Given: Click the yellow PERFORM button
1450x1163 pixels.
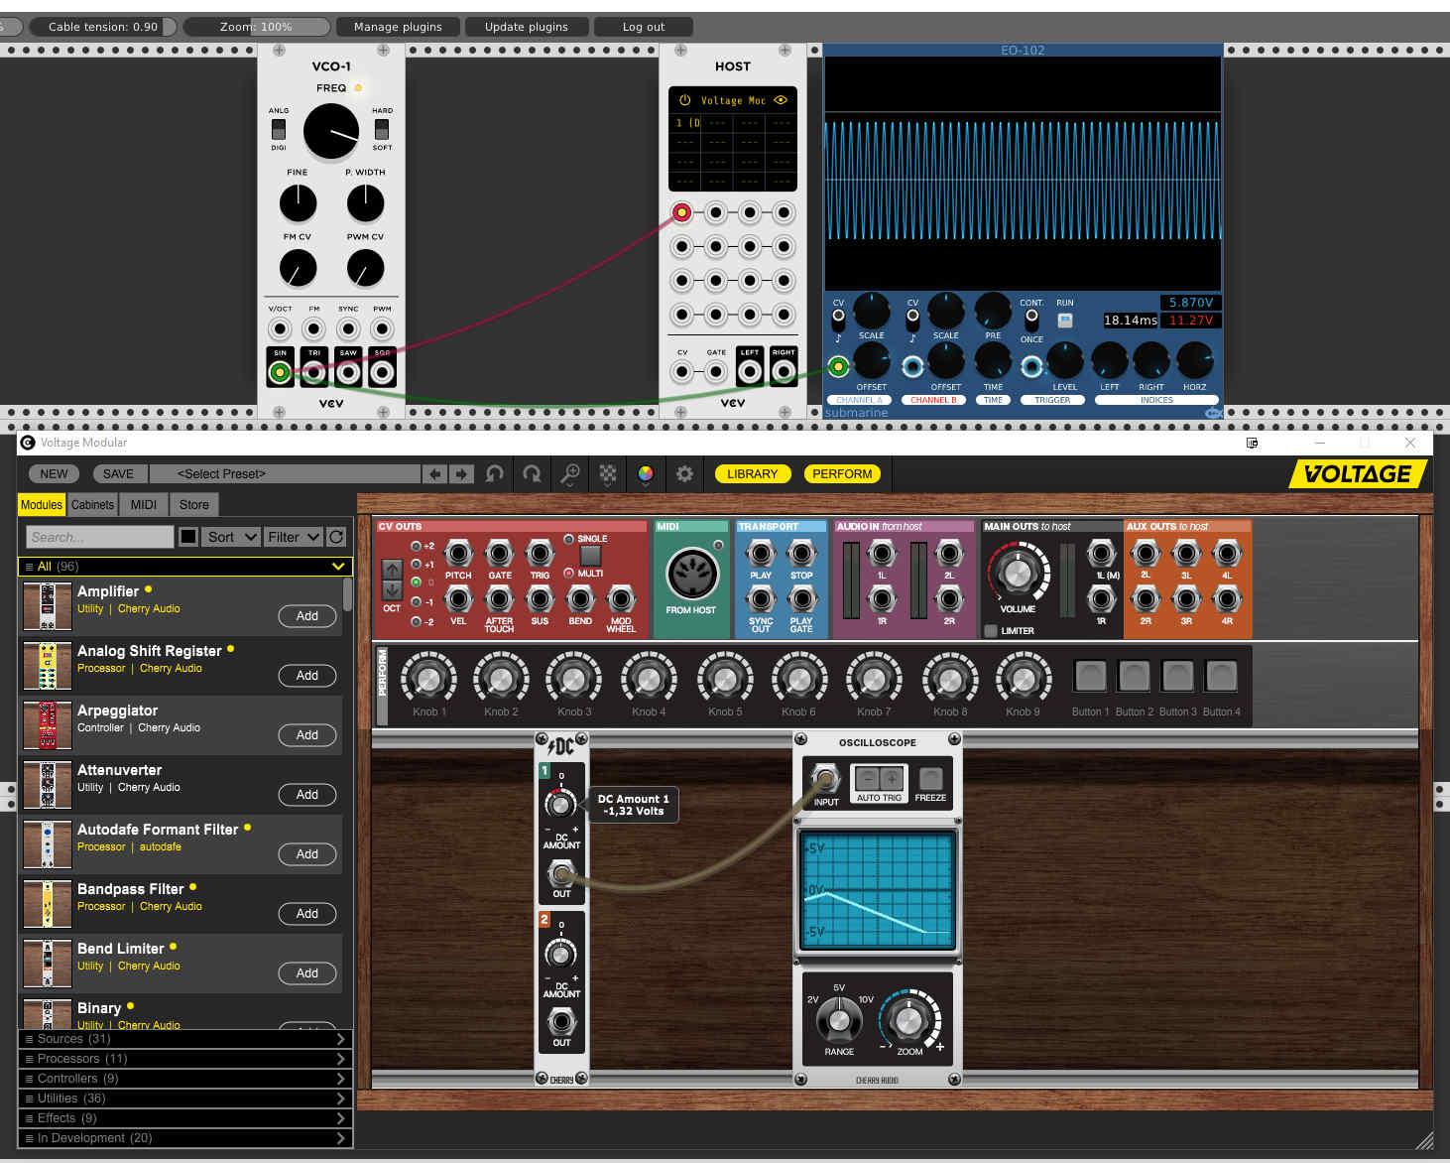Looking at the screenshot, I should click(x=842, y=474).
